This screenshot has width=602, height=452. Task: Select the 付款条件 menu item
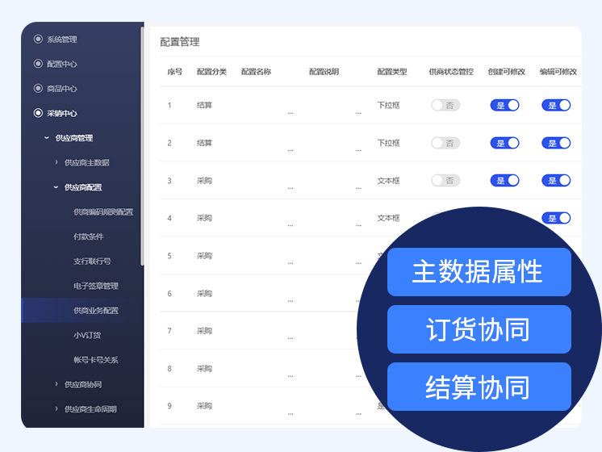coord(88,237)
